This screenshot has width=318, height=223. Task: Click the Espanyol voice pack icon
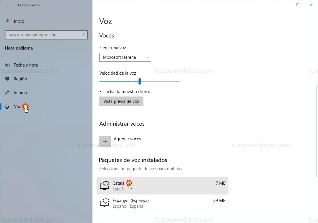point(104,203)
